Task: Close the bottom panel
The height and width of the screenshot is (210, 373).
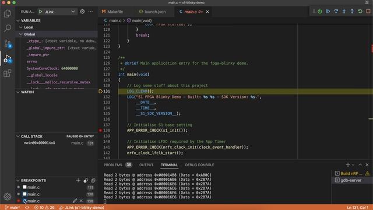Action: 367,164
